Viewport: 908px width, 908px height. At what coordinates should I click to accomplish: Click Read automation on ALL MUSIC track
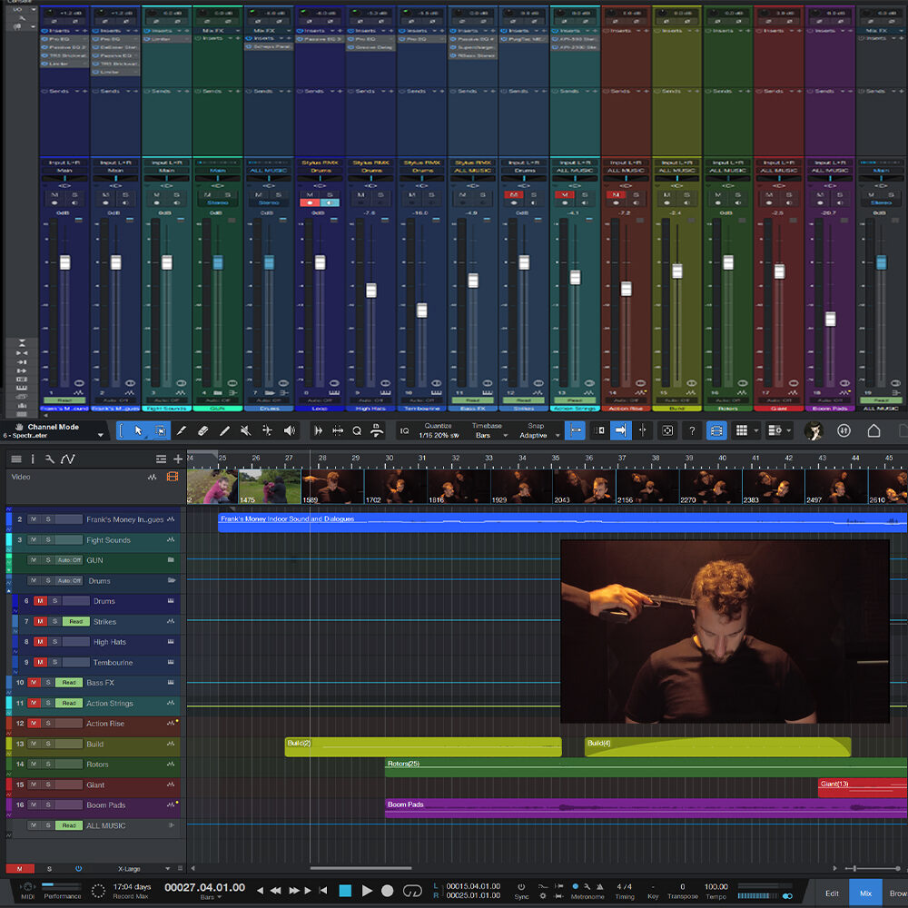(x=69, y=825)
